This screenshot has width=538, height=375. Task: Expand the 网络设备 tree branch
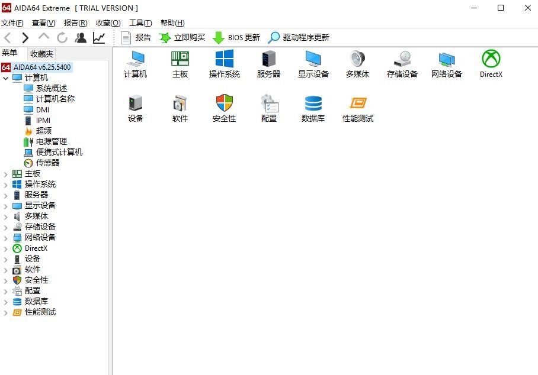point(5,237)
